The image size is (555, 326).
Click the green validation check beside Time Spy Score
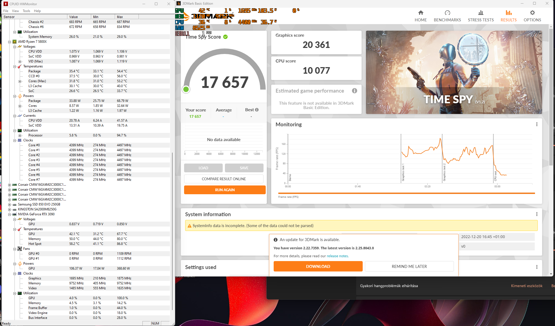225,37
